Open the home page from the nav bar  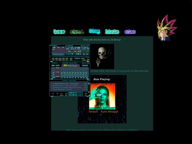[59, 32]
